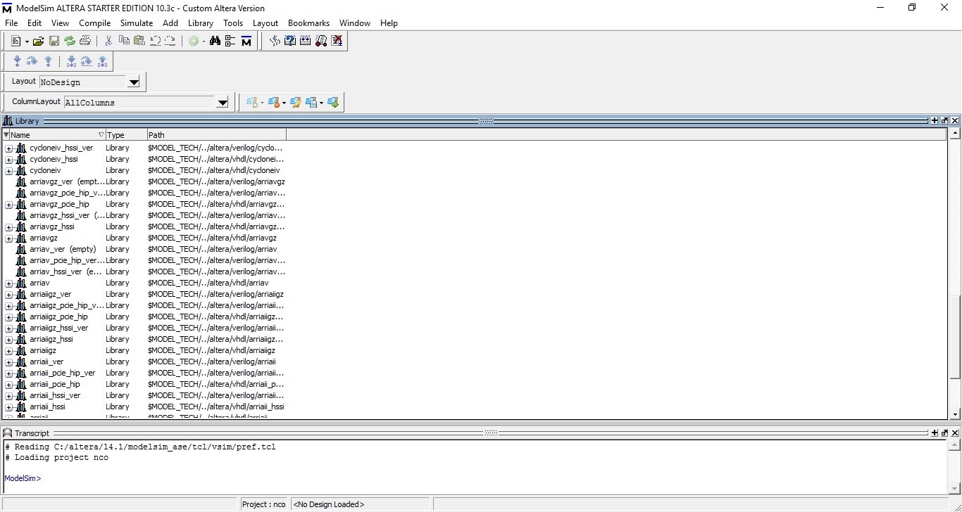Click the ModelSim M toolbar icon
This screenshot has height=512, width=962.
246,41
